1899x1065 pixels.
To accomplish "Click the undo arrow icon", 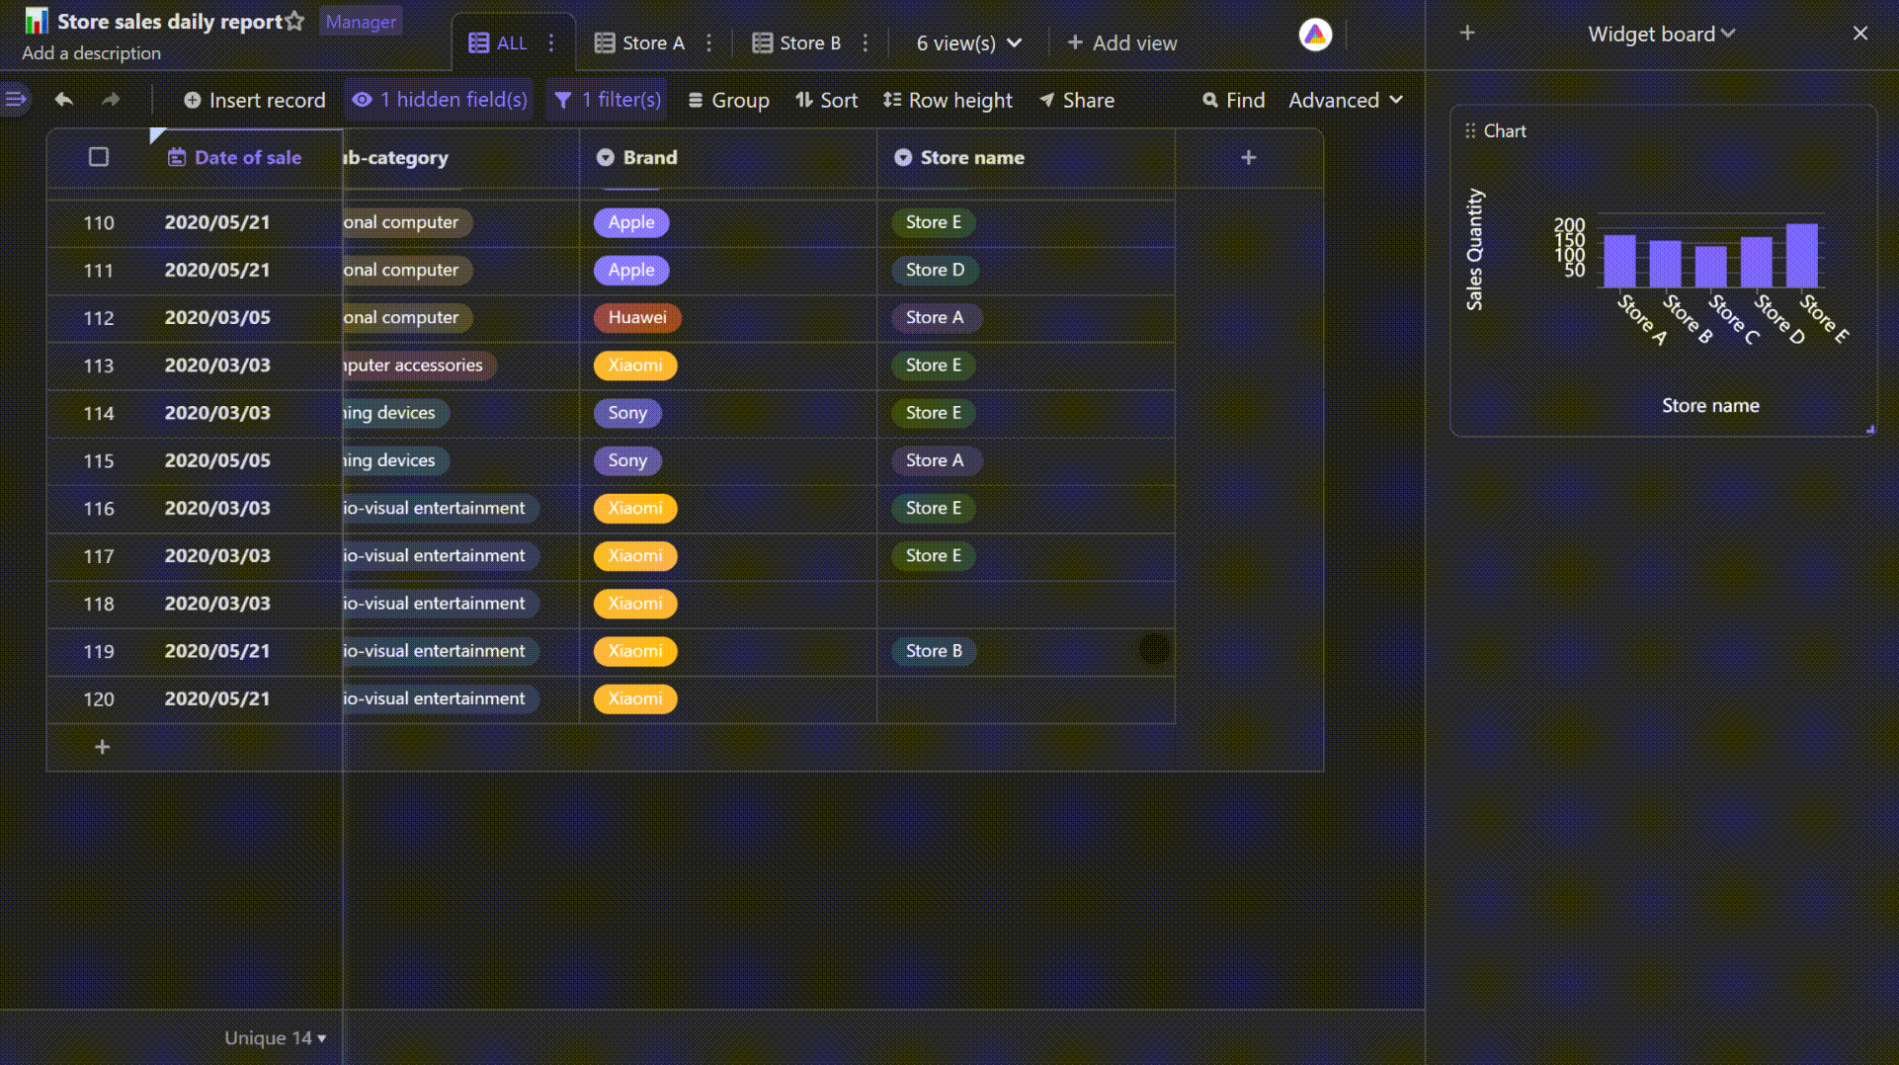I will point(64,100).
